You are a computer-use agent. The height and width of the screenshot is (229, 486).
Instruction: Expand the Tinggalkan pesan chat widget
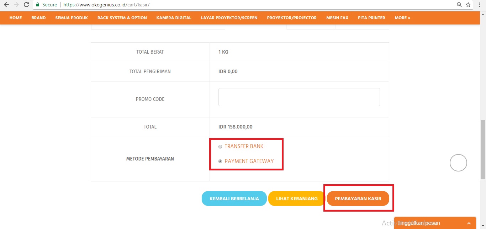(x=435, y=223)
